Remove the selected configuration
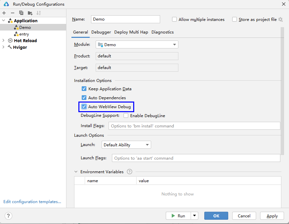Screen dimensions: 289x224 (x=12, y=13)
